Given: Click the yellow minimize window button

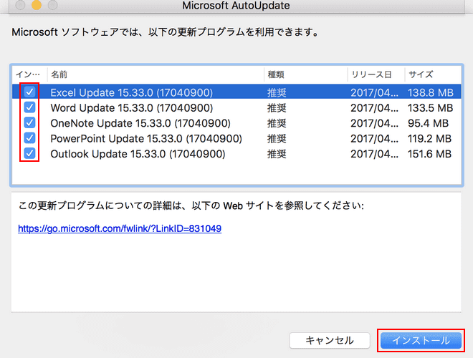Looking at the screenshot, I should pyautogui.click(x=37, y=5).
